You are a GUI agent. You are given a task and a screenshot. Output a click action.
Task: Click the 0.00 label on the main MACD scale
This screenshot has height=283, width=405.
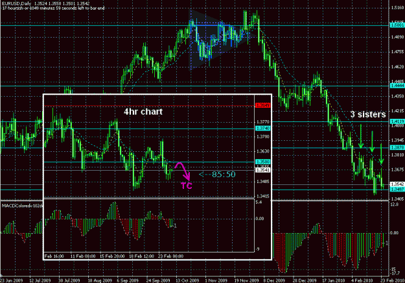394,233
